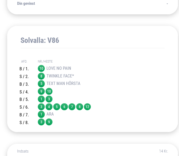Click green number 10 badge for Love No Pain

pos(41,68)
